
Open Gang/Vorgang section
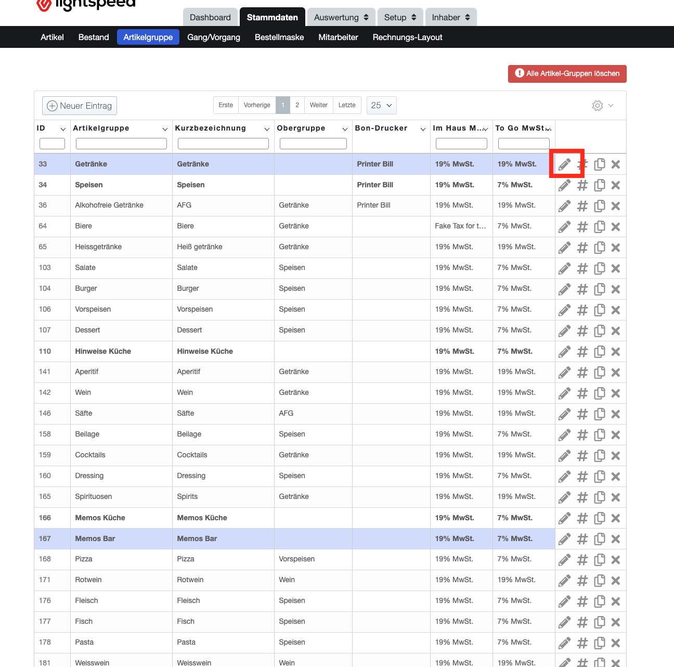[x=214, y=37]
